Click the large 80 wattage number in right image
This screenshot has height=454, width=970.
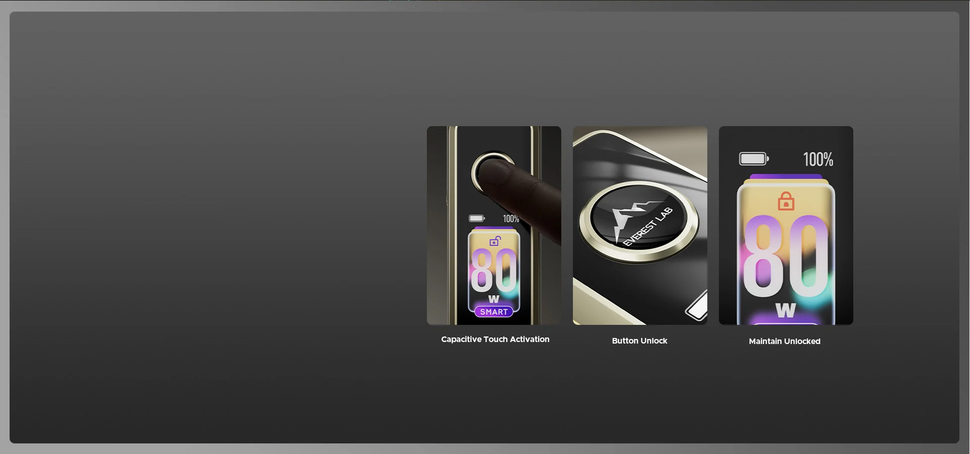[x=785, y=257]
